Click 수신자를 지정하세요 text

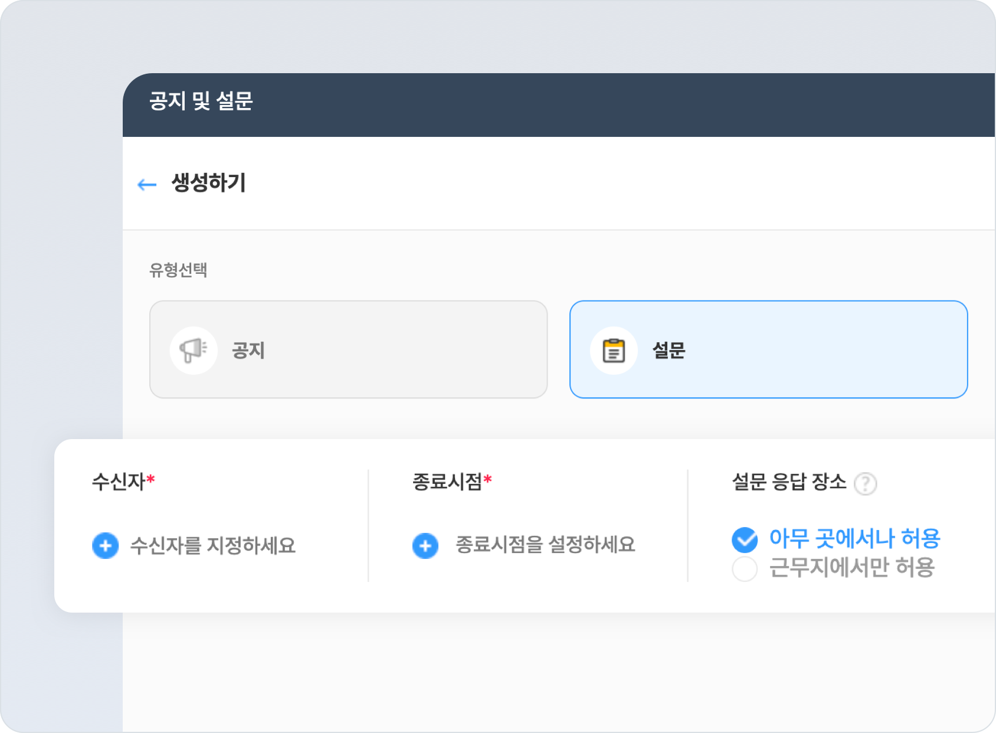pyautogui.click(x=213, y=545)
